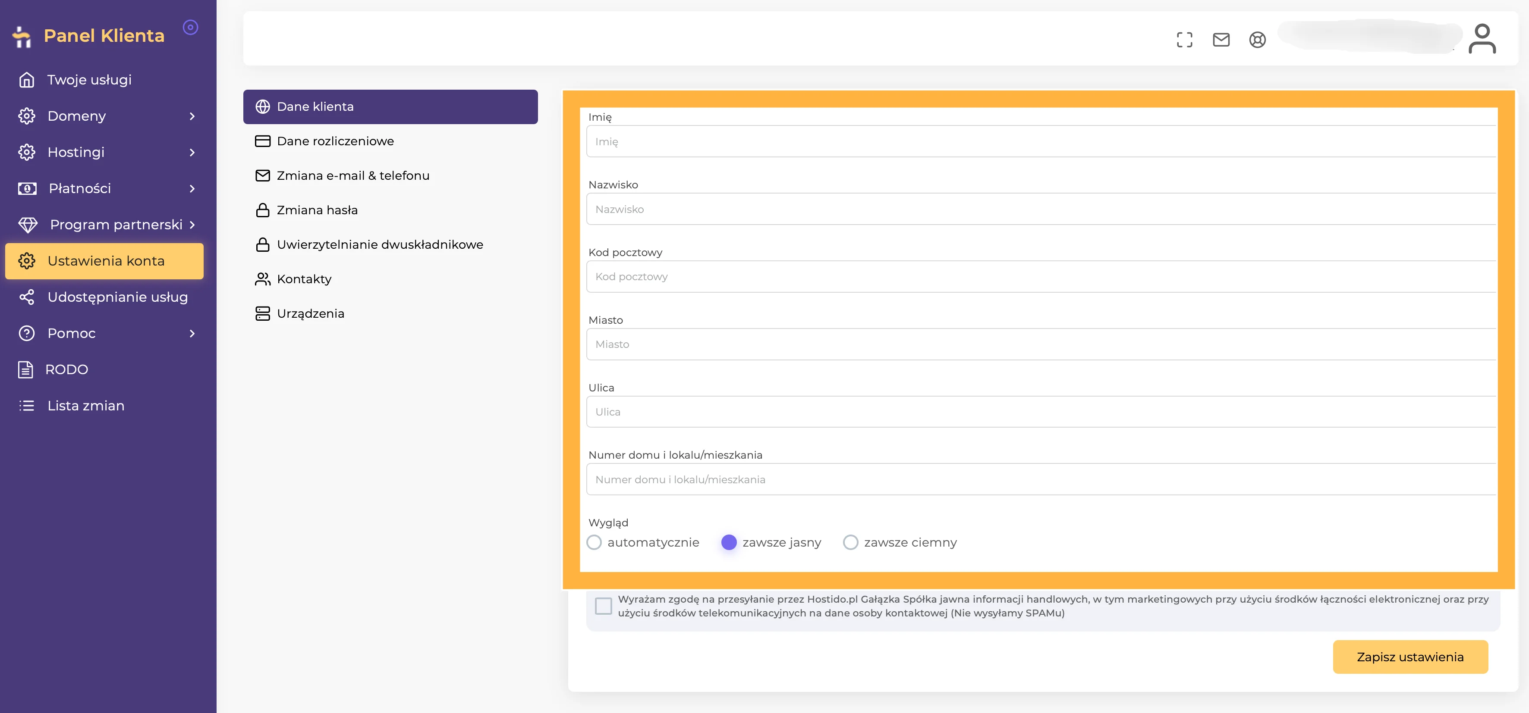Focus the Kod pocztowy input field

point(1041,276)
